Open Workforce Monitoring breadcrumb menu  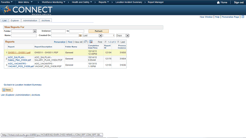(53, 2)
